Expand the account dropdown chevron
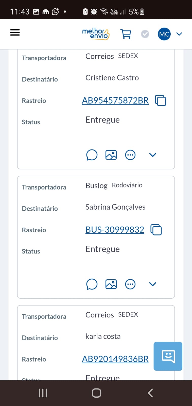This screenshot has height=406, width=192. 179,34
